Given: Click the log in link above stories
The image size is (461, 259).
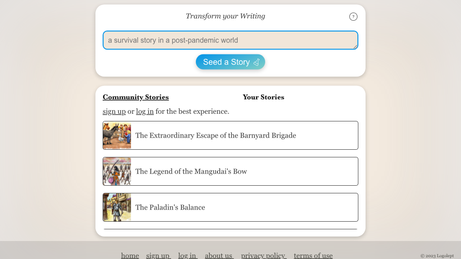Looking at the screenshot, I should point(145,112).
